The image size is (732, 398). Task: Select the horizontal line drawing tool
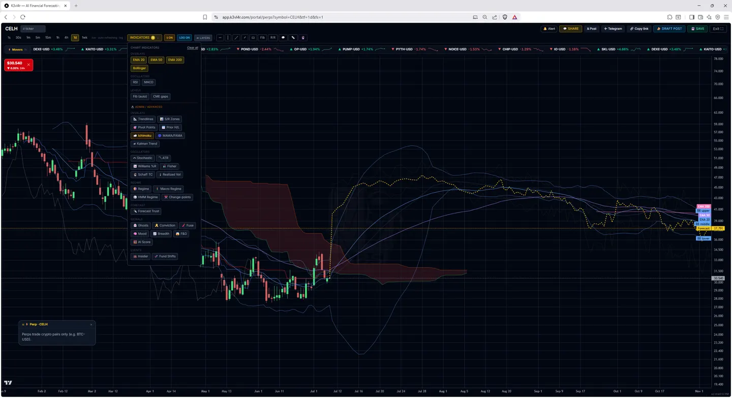pos(220,38)
